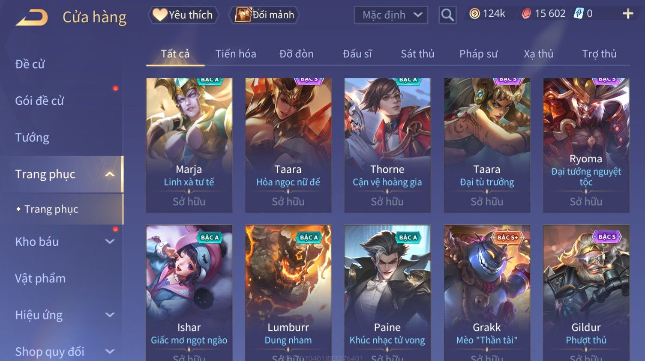
Task: Expand the Hiệu ứng sidebar section
Action: click(x=110, y=315)
